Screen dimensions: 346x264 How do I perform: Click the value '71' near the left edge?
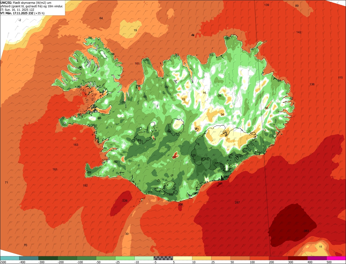click(x=6, y=183)
